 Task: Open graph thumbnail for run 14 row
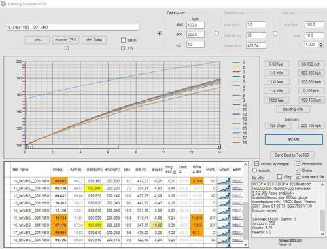(224, 210)
